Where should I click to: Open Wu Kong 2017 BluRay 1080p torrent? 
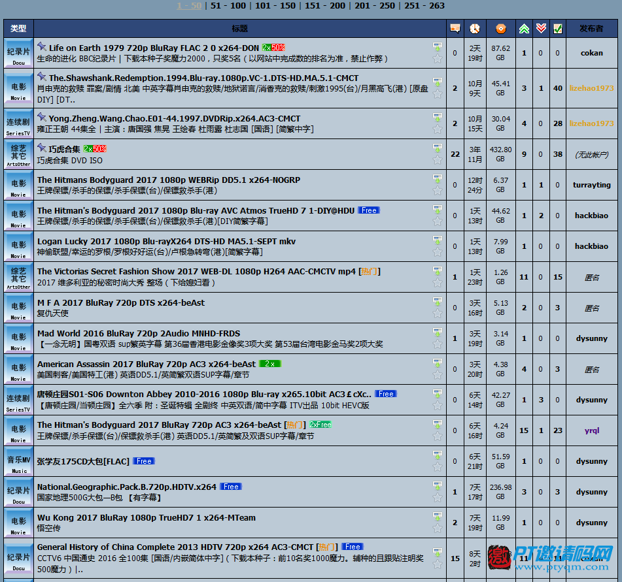[147, 517]
